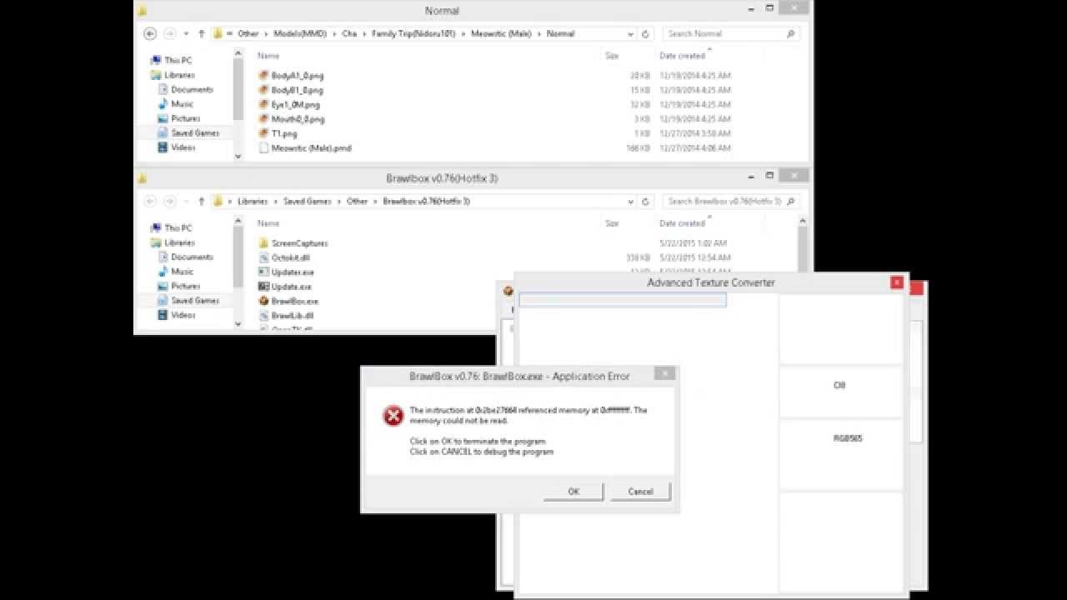Sort by Date created in Brawlbox window
This screenshot has height=600, width=1067.
[x=682, y=223]
